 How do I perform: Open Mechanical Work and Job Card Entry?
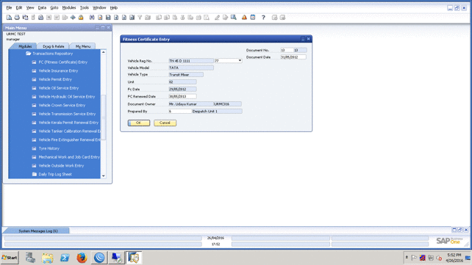[x=69, y=157]
